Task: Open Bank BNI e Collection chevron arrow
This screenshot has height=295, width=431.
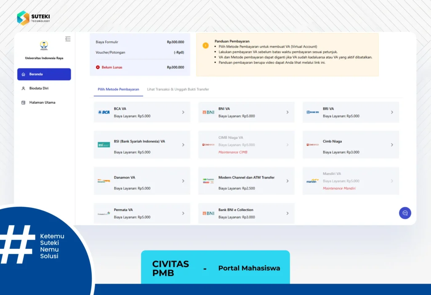Action: 287,213
